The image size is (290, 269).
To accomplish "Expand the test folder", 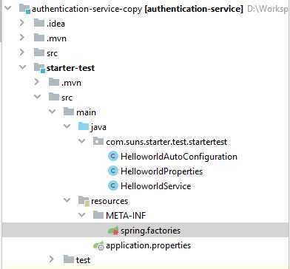I will [x=52, y=259].
